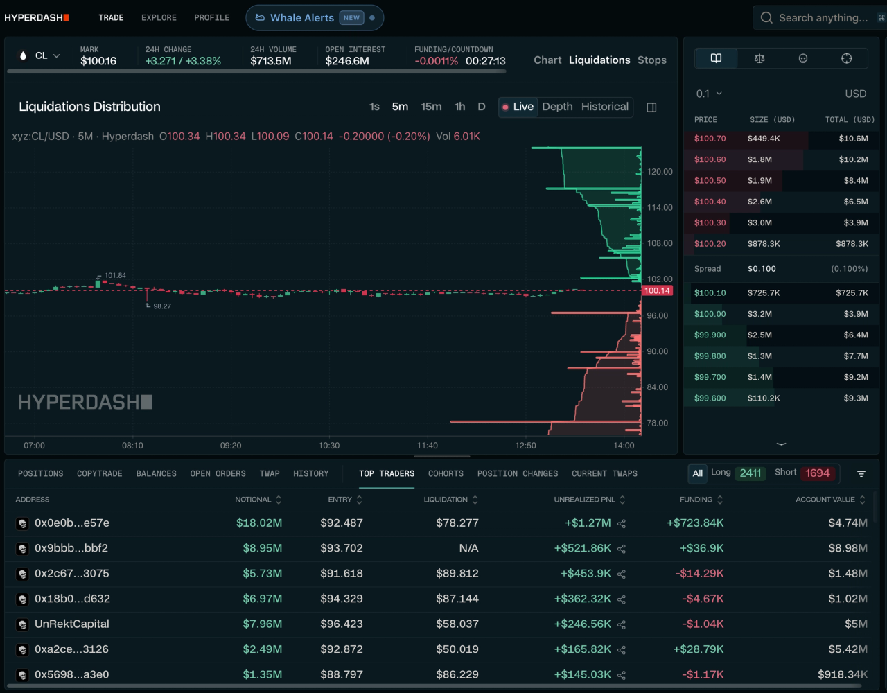This screenshot has width=887, height=693.
Task: Open the CL market selector dropdown
Action: point(39,55)
